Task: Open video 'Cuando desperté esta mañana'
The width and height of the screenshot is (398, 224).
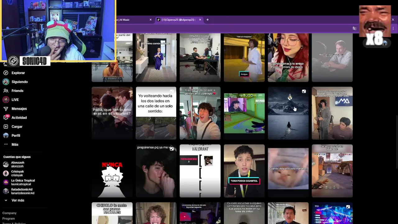Action: 288,171
